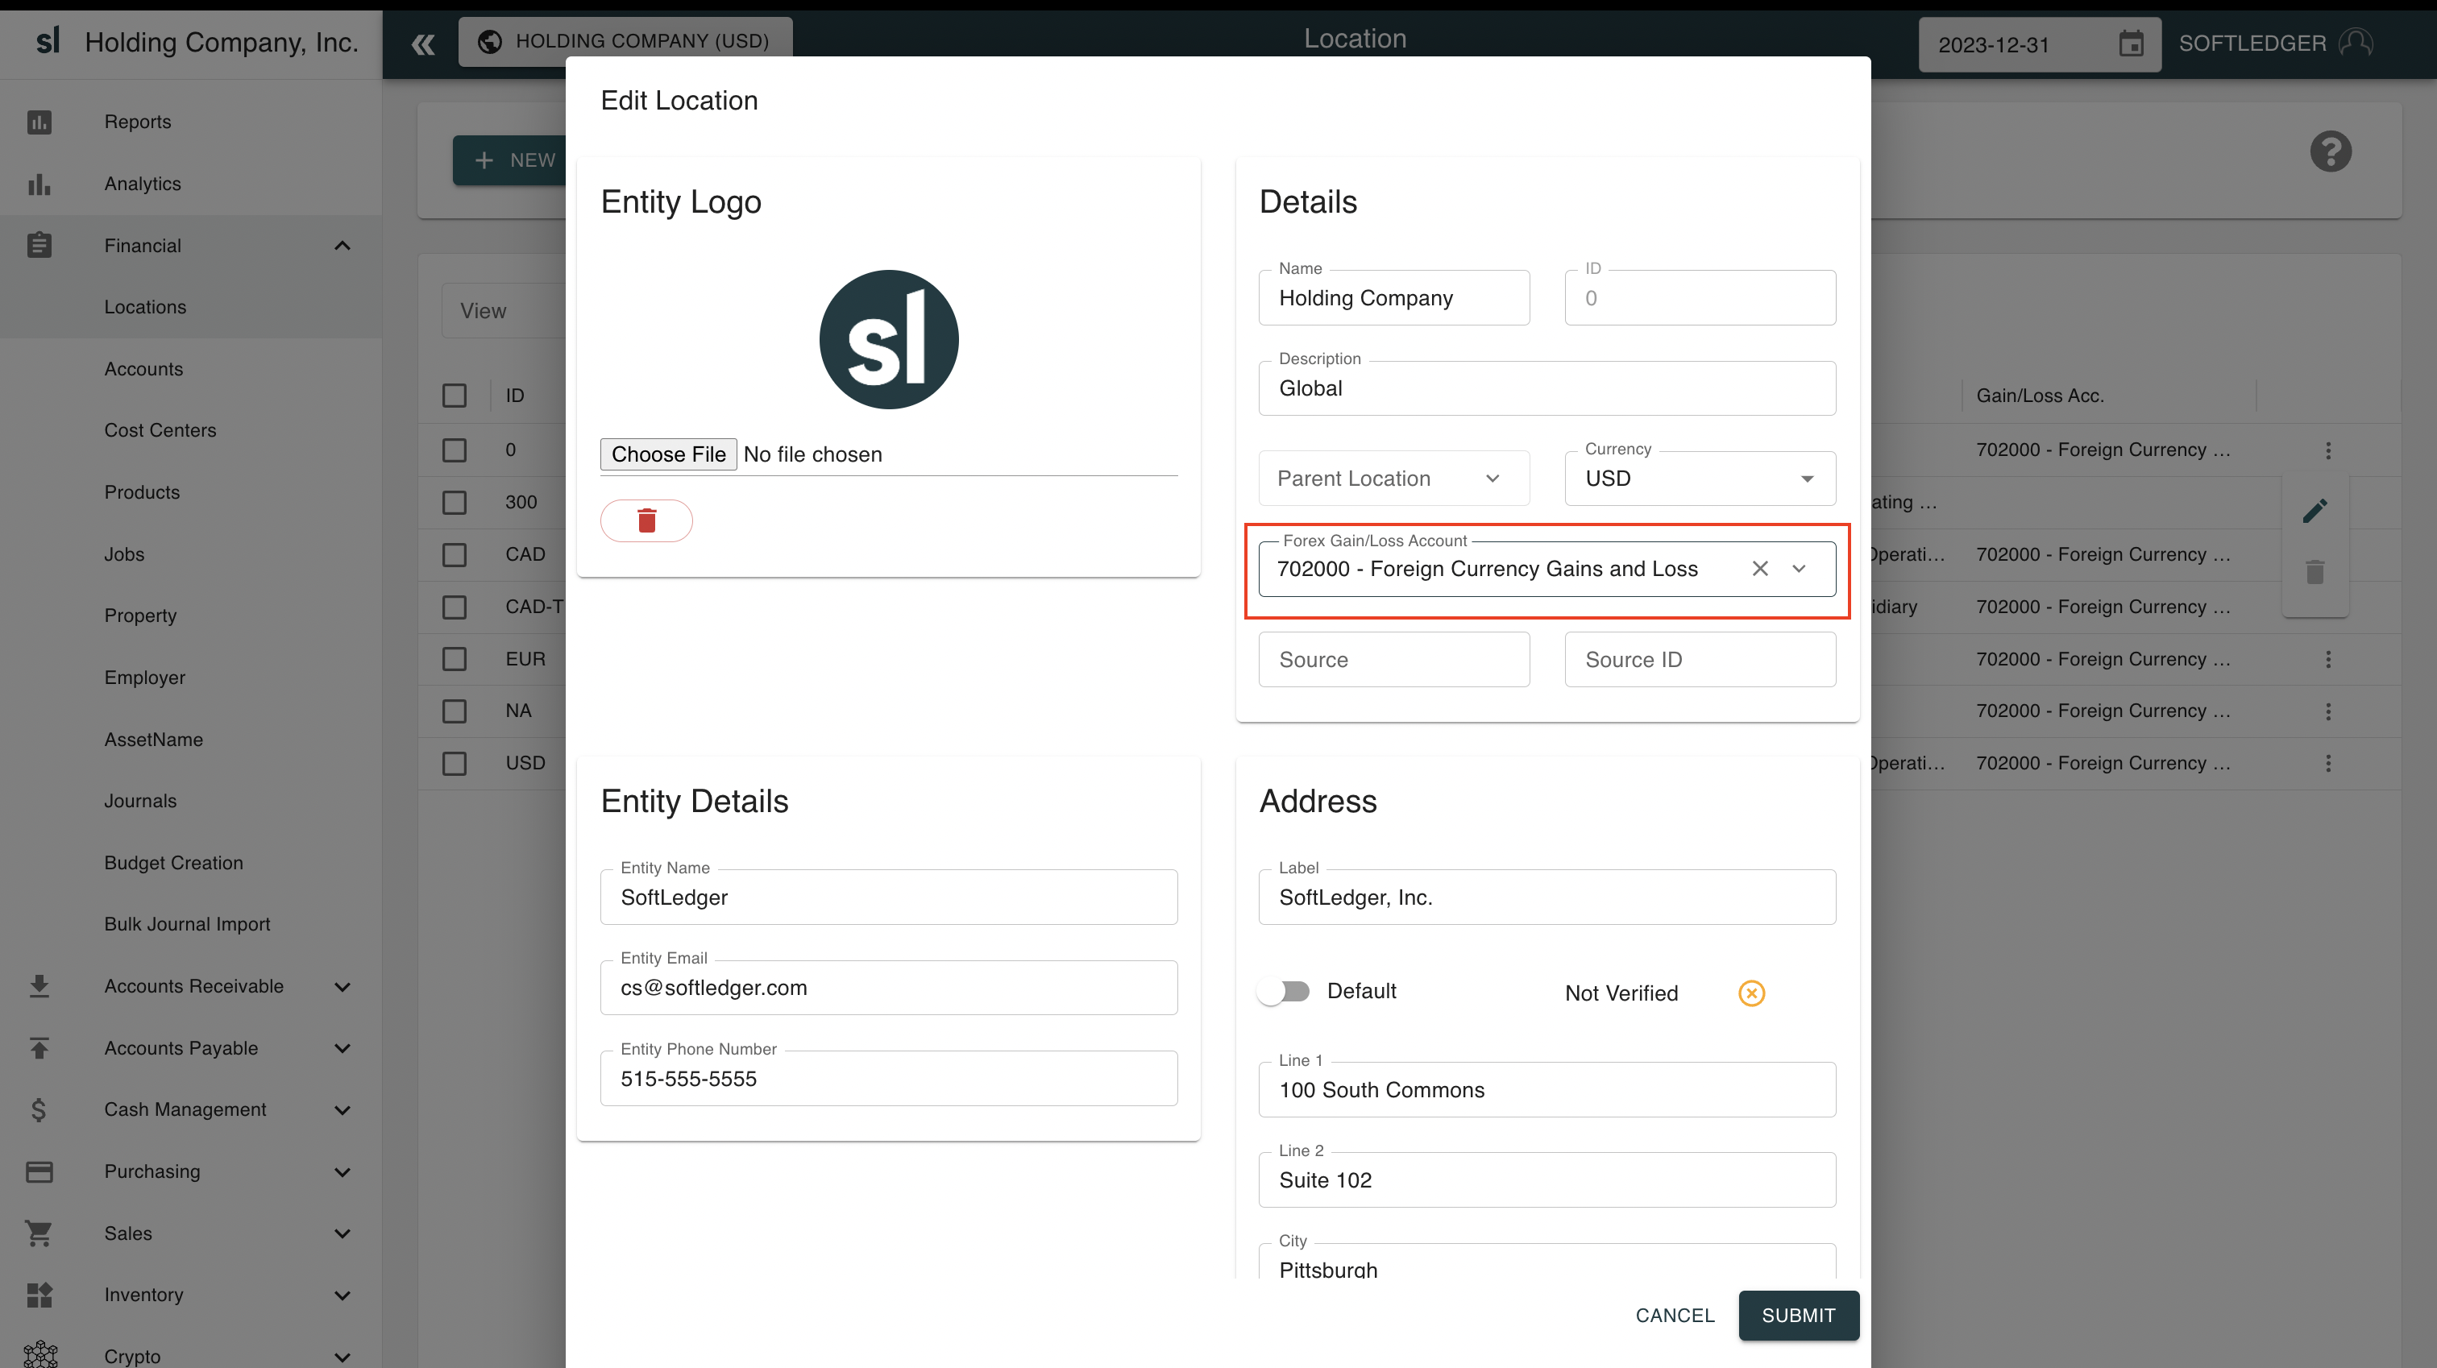This screenshot has width=2437, height=1368.
Task: Open the Currency USD dropdown
Action: (x=1699, y=479)
